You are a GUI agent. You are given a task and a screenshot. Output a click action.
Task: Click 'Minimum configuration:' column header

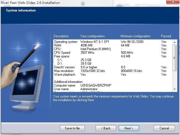(x=136, y=36)
